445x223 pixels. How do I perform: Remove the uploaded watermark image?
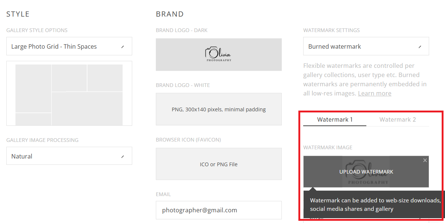click(425, 160)
